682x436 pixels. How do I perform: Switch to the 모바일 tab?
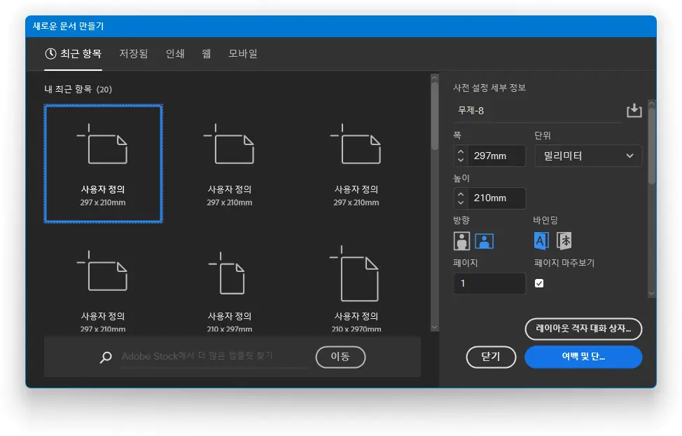point(242,53)
